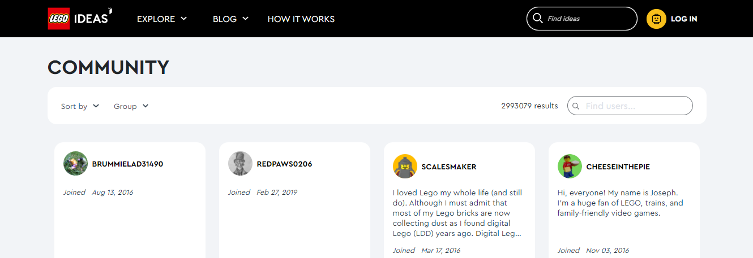Click SCALESMAKER's minifigure avatar

click(405, 167)
